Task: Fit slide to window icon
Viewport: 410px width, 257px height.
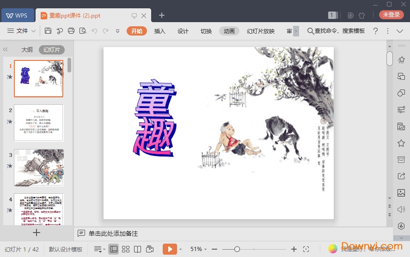Action: [306, 249]
